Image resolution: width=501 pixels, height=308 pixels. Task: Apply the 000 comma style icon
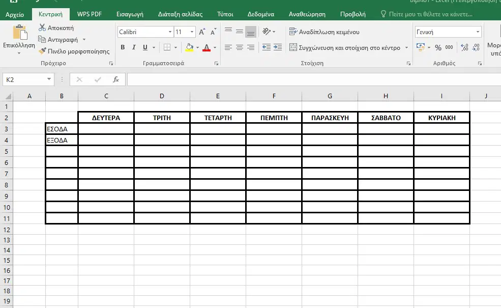449,47
